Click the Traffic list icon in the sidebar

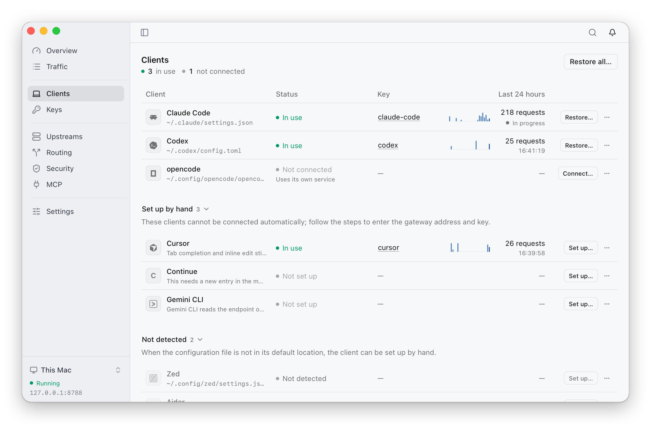click(x=36, y=67)
